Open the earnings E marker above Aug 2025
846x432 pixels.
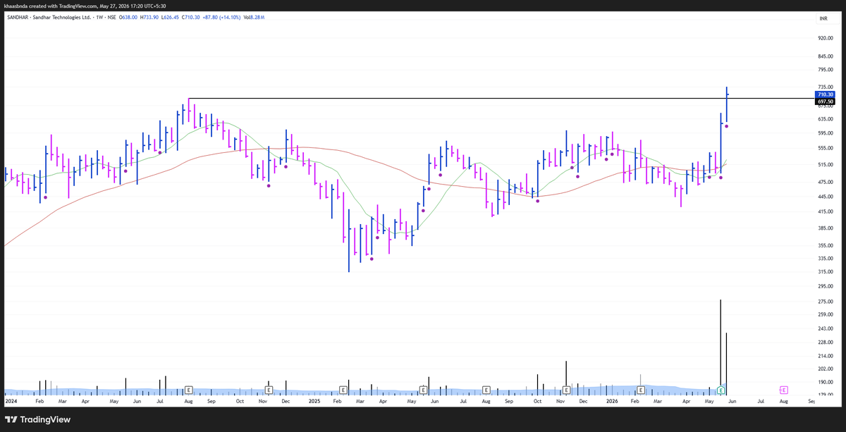(487, 390)
